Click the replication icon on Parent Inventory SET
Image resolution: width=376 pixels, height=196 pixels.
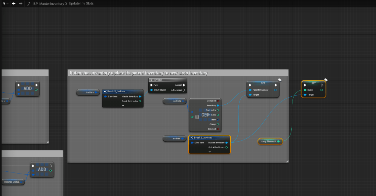click(x=279, y=79)
